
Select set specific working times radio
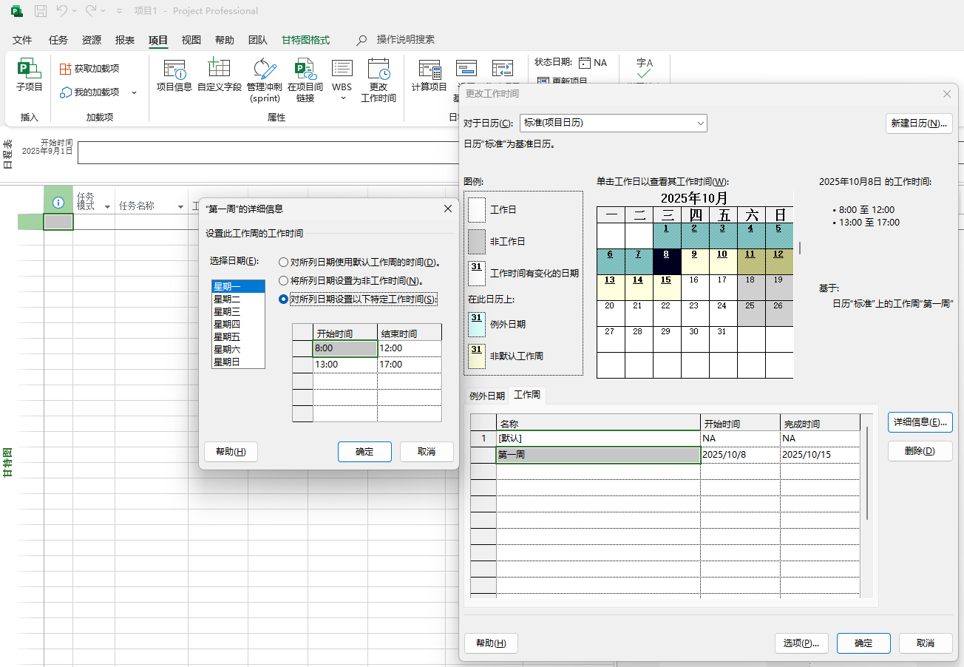283,299
